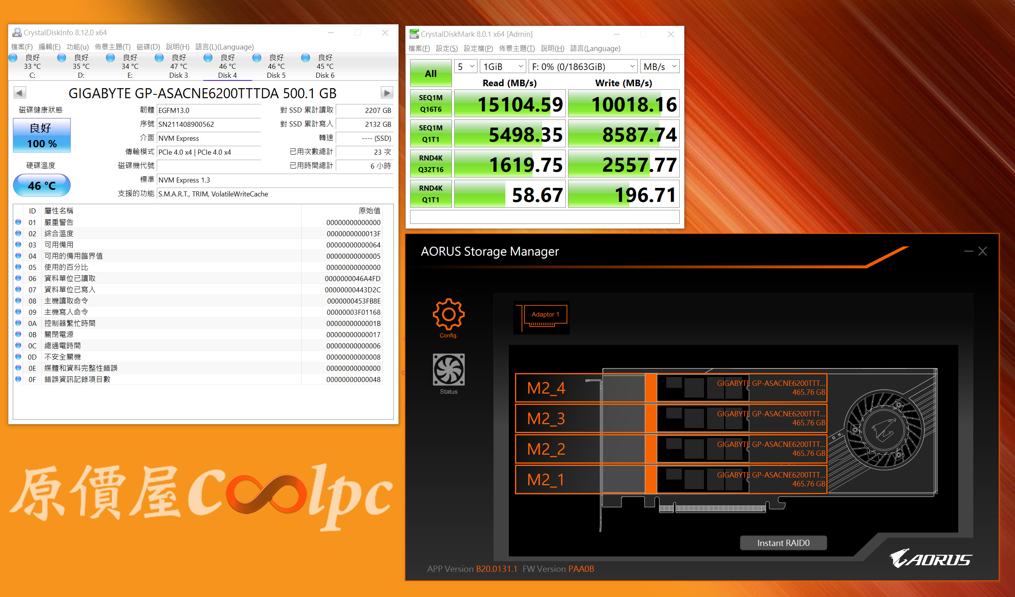Select the M2_2 drive slot
The width and height of the screenshot is (1015, 597).
671,449
